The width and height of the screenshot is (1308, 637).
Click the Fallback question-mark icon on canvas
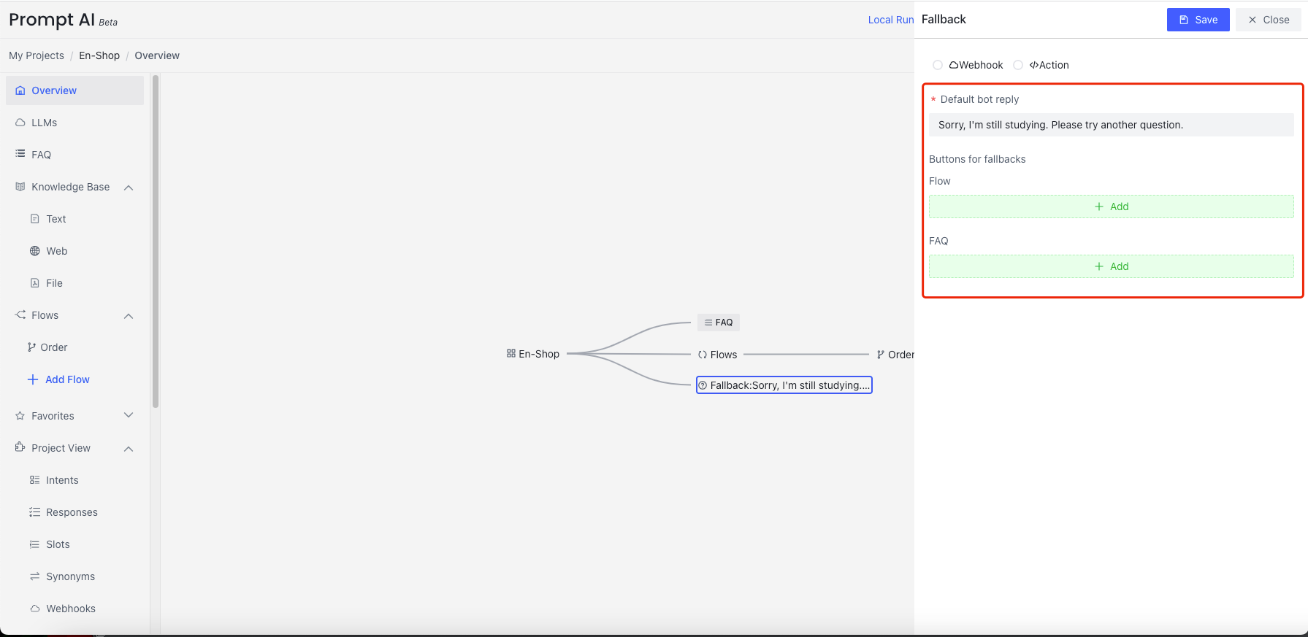point(703,385)
